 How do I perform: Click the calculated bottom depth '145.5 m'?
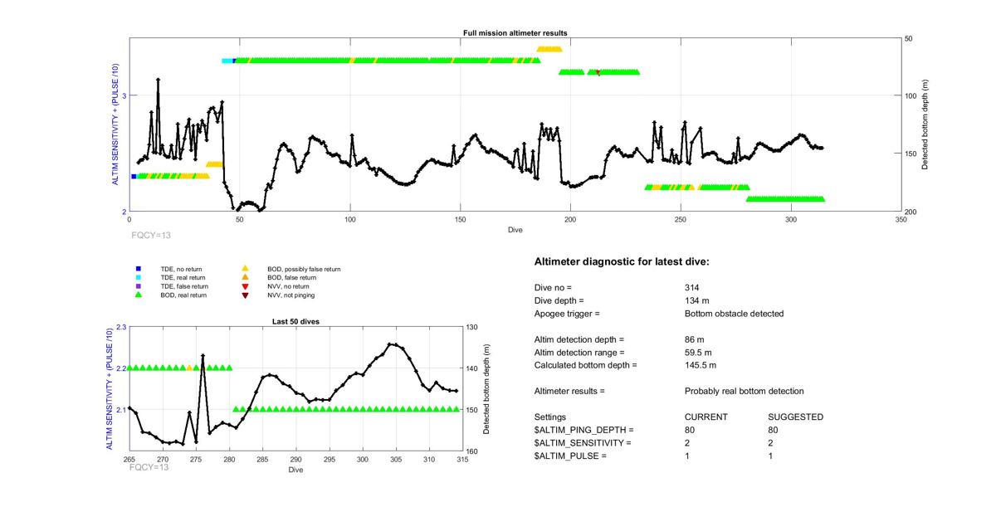point(701,365)
